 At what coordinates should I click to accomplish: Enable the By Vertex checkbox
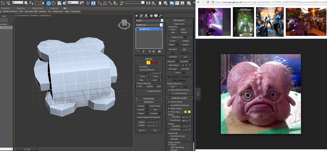pyautogui.click(x=138, y=66)
